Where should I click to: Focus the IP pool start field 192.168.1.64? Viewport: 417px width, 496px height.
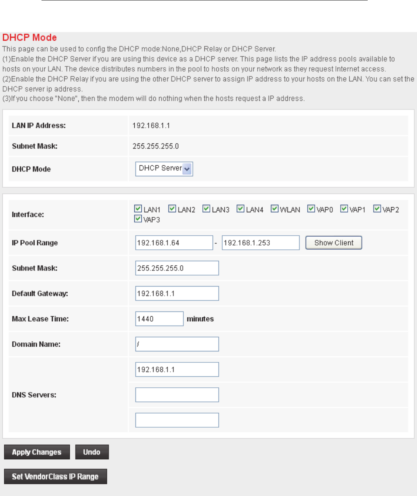174,243
